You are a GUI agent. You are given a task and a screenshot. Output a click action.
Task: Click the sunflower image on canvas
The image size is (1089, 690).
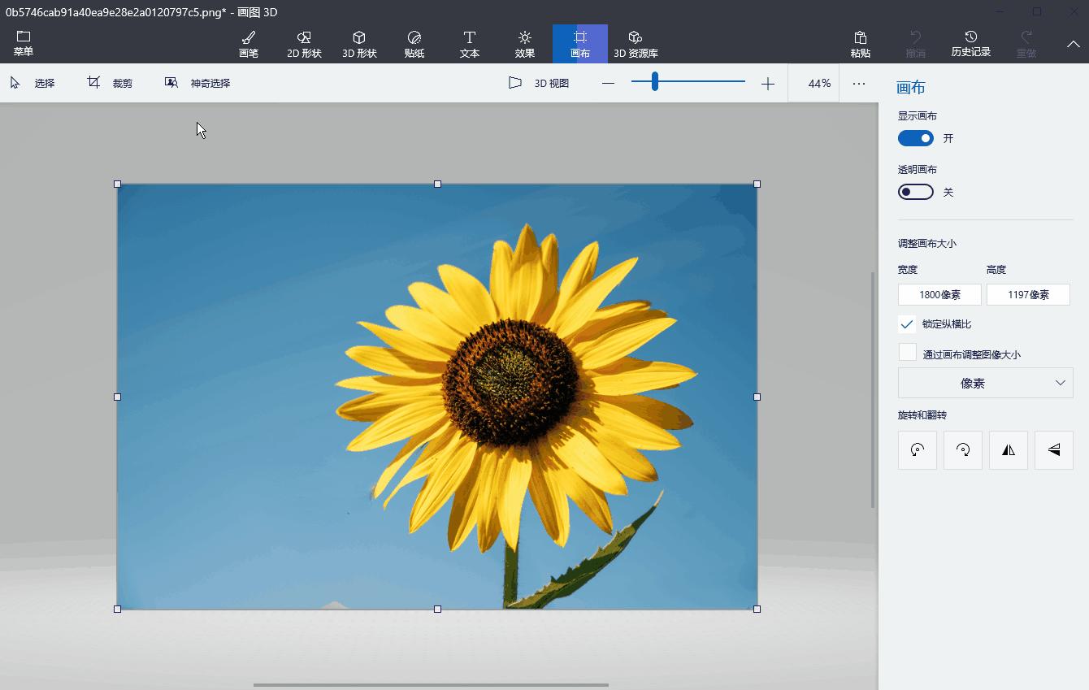coord(437,397)
